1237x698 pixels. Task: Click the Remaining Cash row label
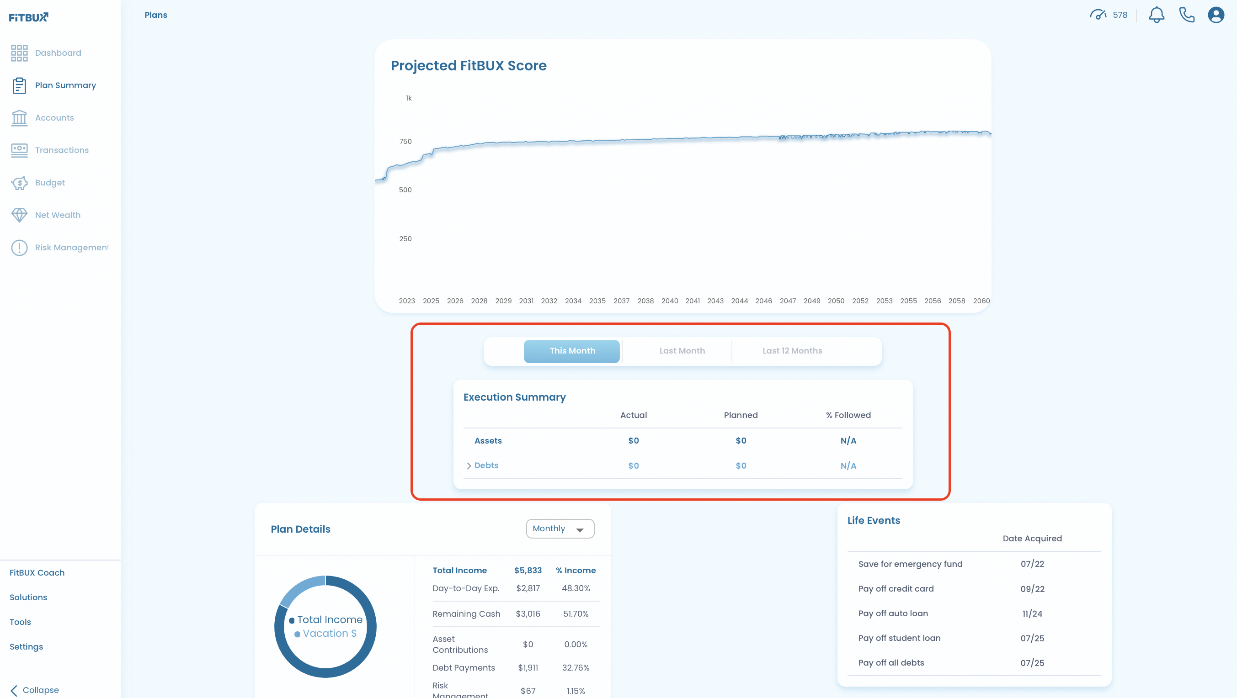[466, 614]
